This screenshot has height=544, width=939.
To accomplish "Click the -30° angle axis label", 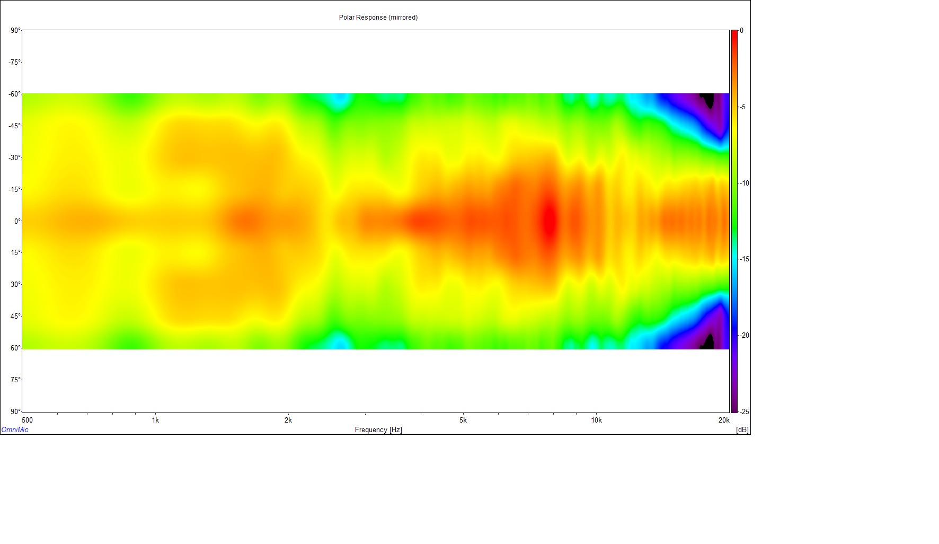I will pyautogui.click(x=14, y=158).
